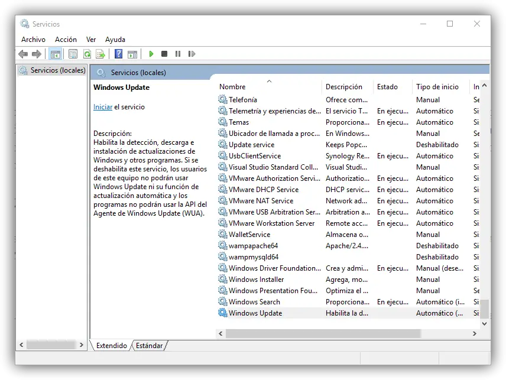Select the Telemetría y experiencias service name
This screenshot has height=380, width=506.
pyautogui.click(x=275, y=111)
